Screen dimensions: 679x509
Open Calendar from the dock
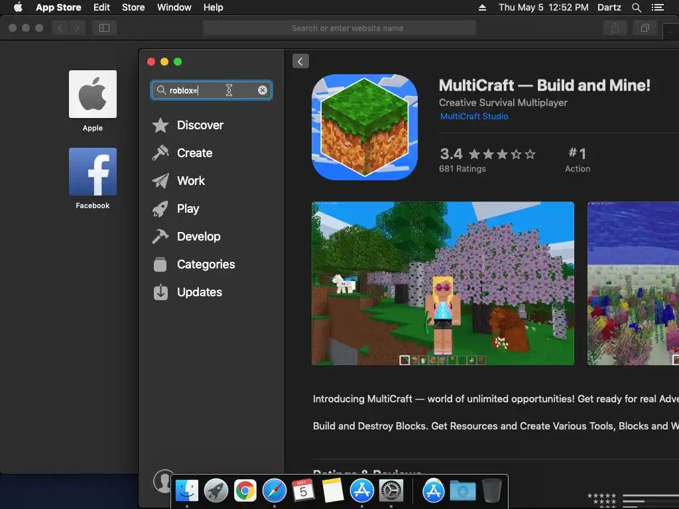pyautogui.click(x=303, y=491)
